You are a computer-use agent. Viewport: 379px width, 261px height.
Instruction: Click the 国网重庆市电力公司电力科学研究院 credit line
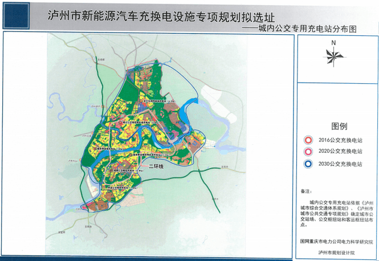pos(336,242)
